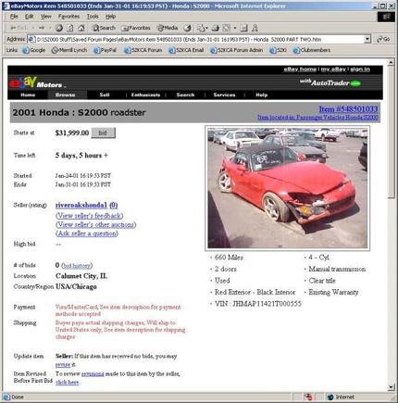This screenshot has width=398, height=403.
Task: Click View seller's other auctions link
Action: [96, 224]
